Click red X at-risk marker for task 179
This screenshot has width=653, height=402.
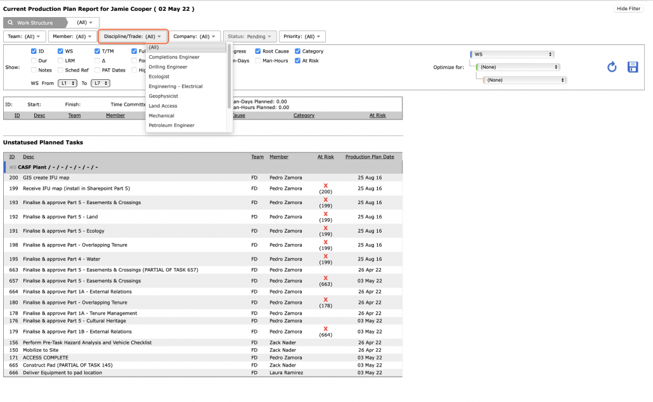tap(326, 329)
